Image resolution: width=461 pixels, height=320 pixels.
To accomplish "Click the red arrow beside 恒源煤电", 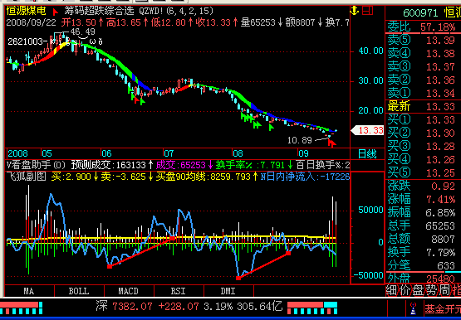I will point(55,12).
